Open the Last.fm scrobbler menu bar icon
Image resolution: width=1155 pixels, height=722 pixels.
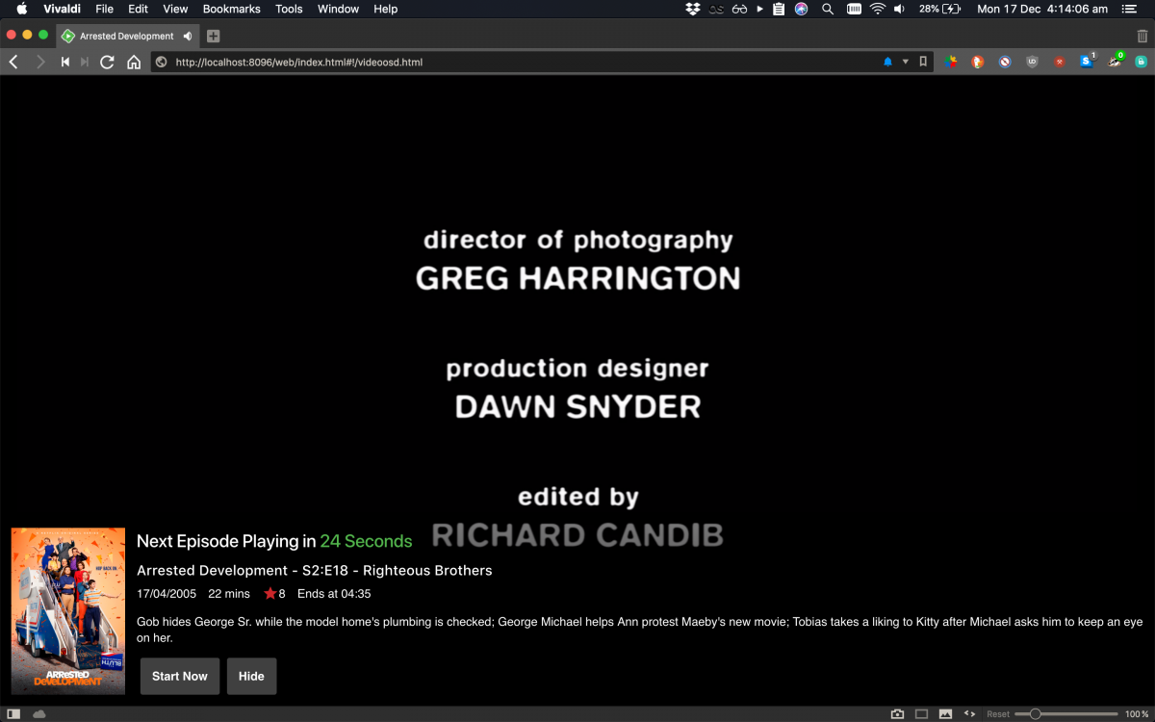pyautogui.click(x=716, y=9)
